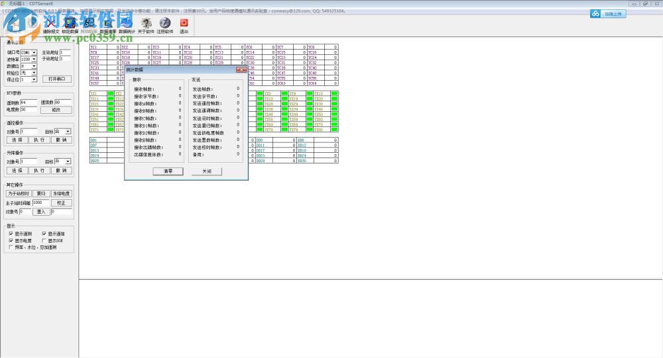Click the 清除报文 toolbar icon
This screenshot has height=358, width=663.
(x=51, y=24)
